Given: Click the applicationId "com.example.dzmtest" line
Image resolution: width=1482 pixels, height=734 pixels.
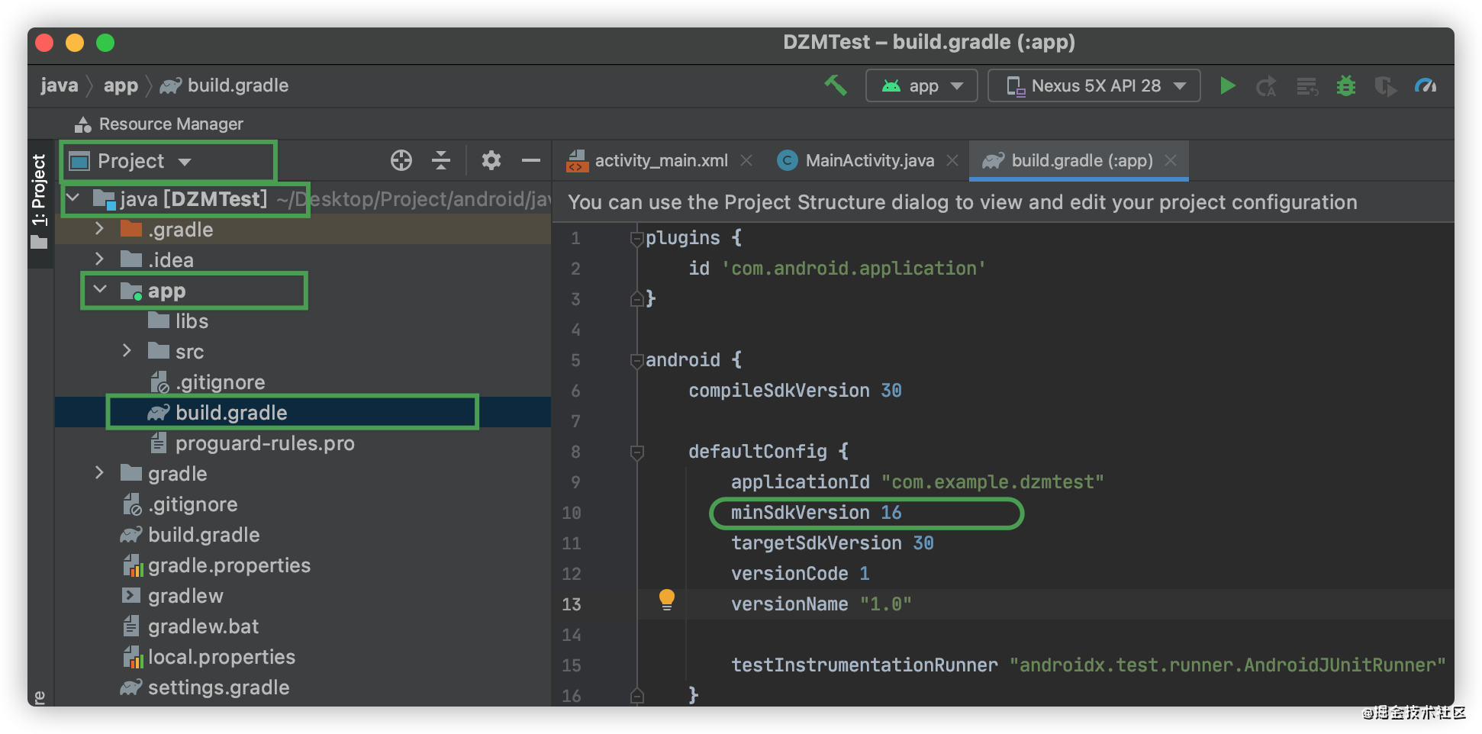Looking at the screenshot, I should click(917, 482).
